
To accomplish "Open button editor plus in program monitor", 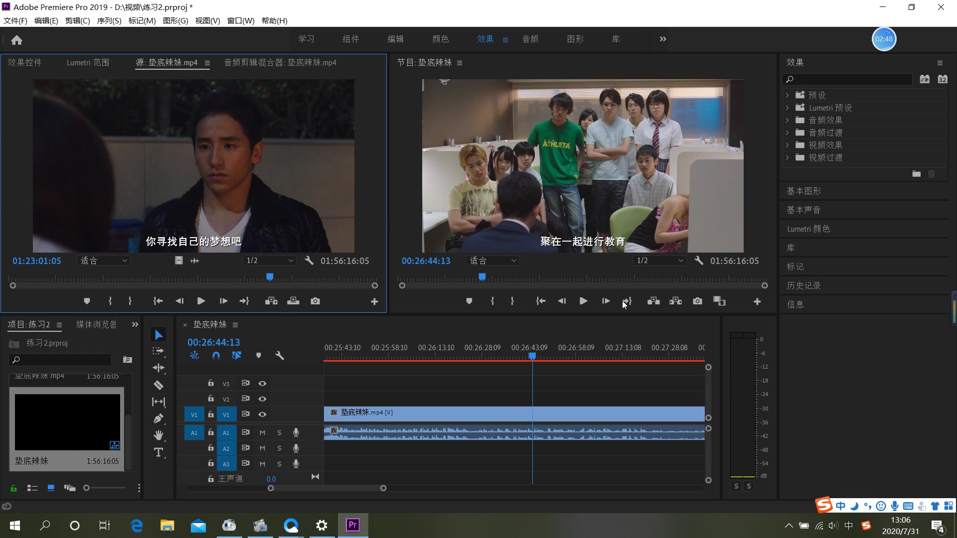I will point(757,302).
